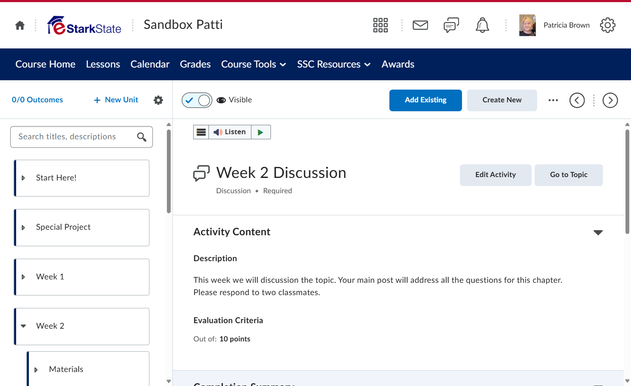Screen dimensions: 631x386
Task: Click the left panel scrollbar thumb
Action: pos(169,171)
